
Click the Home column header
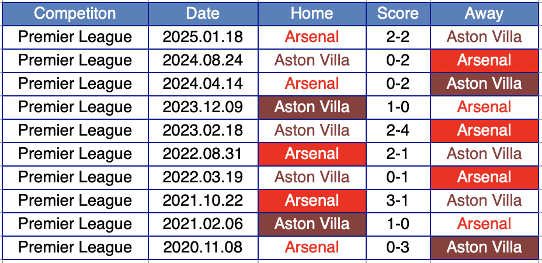coord(312,13)
